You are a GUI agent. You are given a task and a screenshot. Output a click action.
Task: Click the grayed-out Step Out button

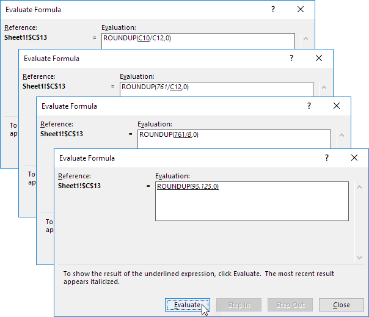pyautogui.click(x=290, y=305)
